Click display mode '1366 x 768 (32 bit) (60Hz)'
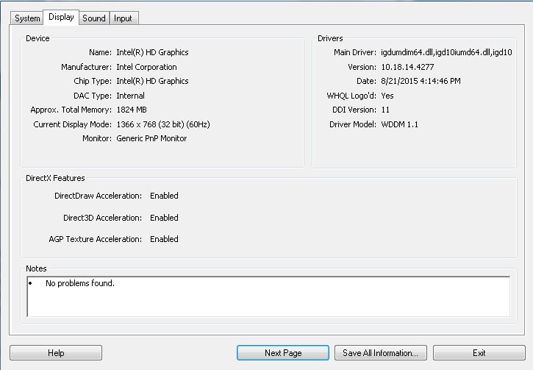 point(163,124)
